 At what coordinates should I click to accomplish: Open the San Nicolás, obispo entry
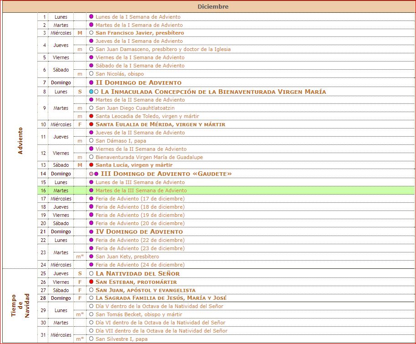(x=119, y=74)
